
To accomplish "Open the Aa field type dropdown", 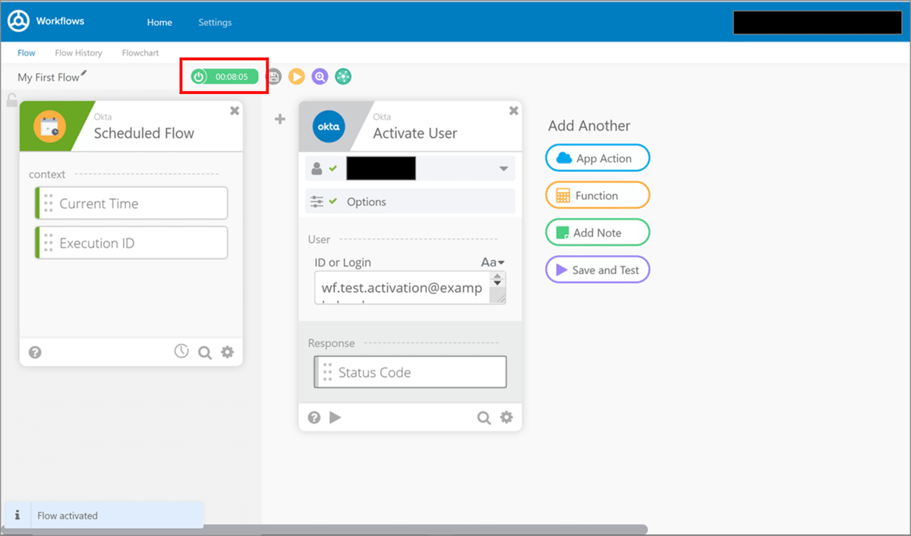I will coord(493,263).
